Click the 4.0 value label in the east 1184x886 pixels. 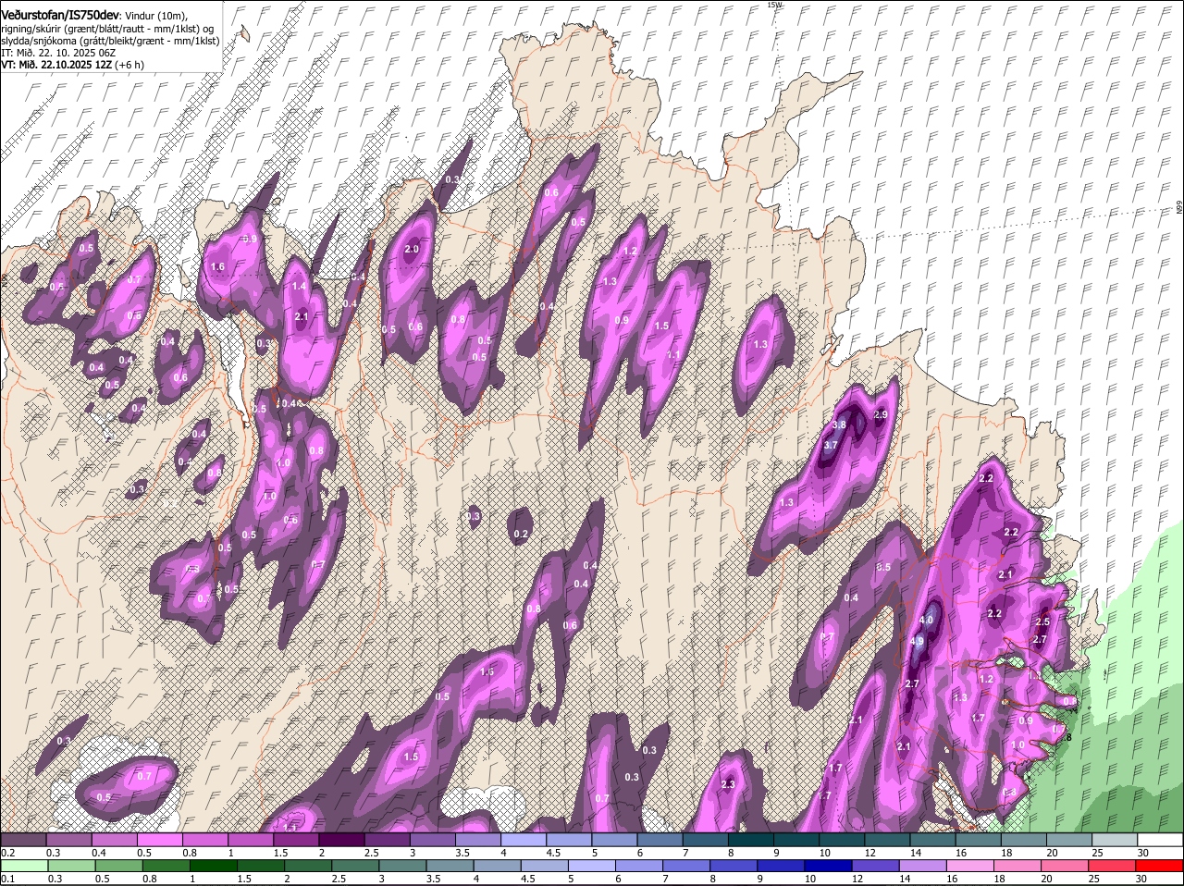point(927,620)
